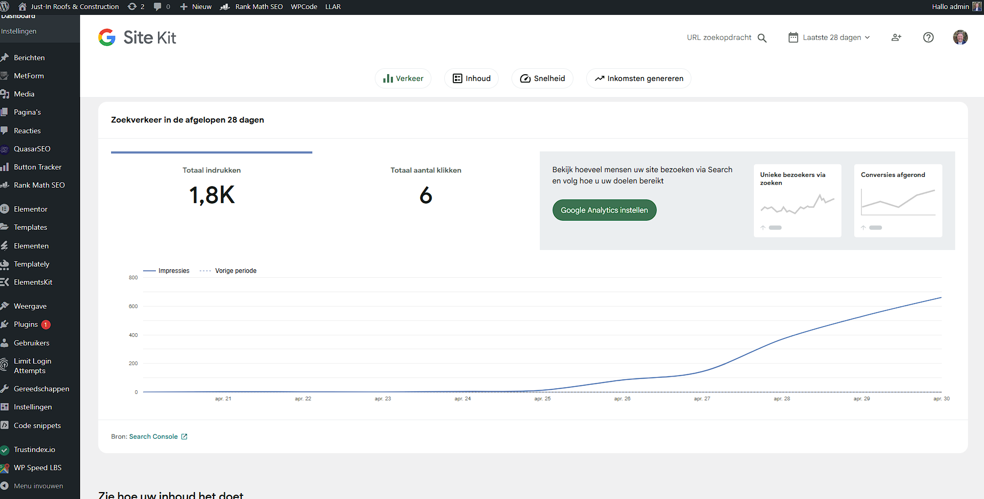Click the Conversies afgerond preview card
The width and height of the screenshot is (984, 499).
pos(898,200)
